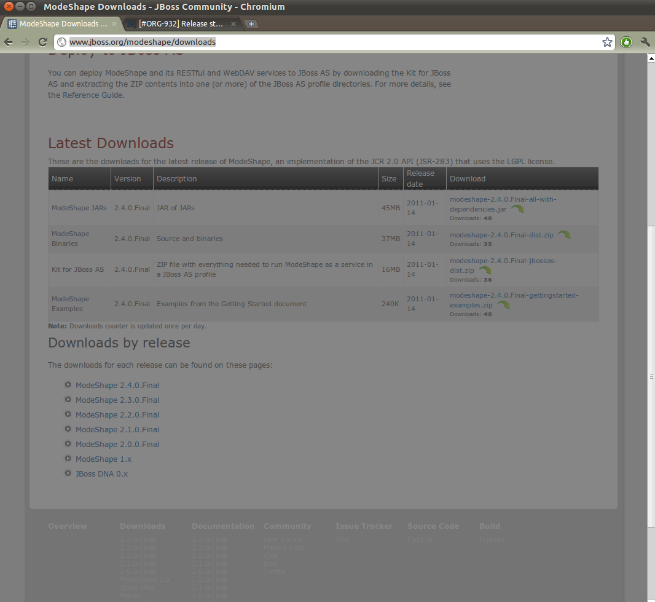Click bullet icon beside JBoss DNA 0.x
The width and height of the screenshot is (655, 602).
pos(68,473)
